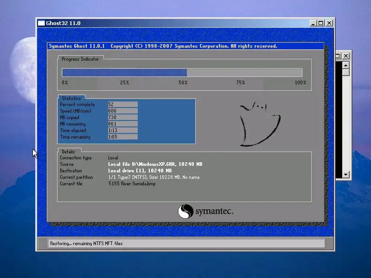The image size is (371, 278).
Task: Click the Symantec yin-yang logo icon
Action: tap(185, 211)
